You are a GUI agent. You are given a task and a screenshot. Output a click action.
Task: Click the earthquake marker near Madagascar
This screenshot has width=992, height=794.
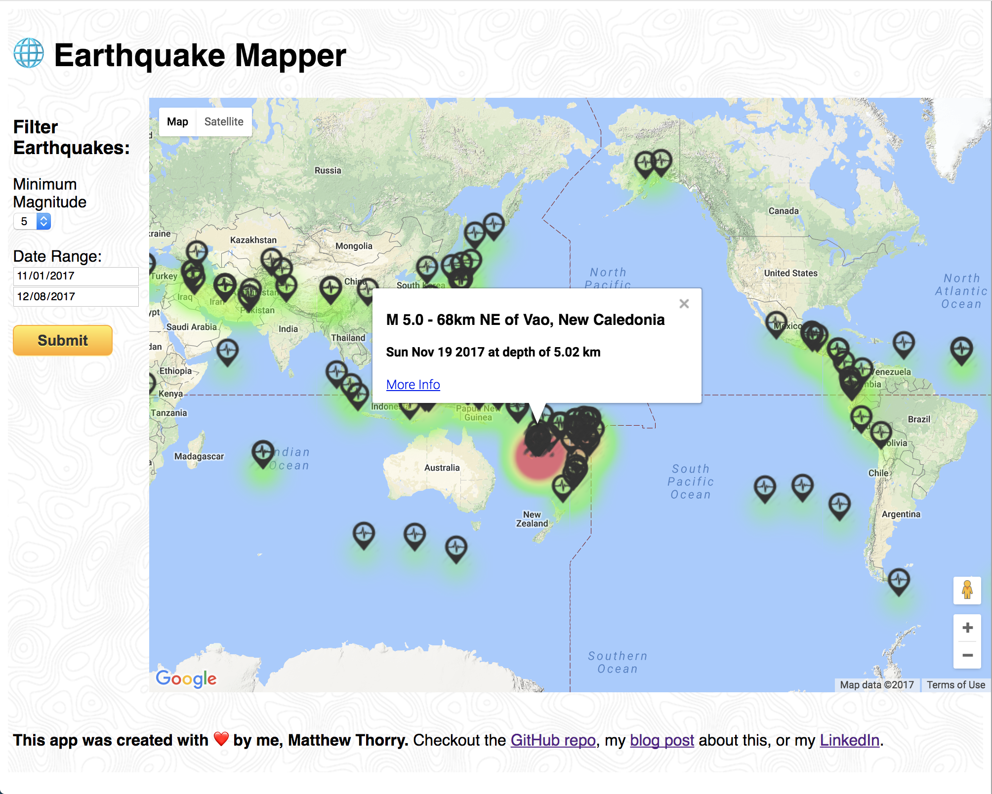(263, 452)
